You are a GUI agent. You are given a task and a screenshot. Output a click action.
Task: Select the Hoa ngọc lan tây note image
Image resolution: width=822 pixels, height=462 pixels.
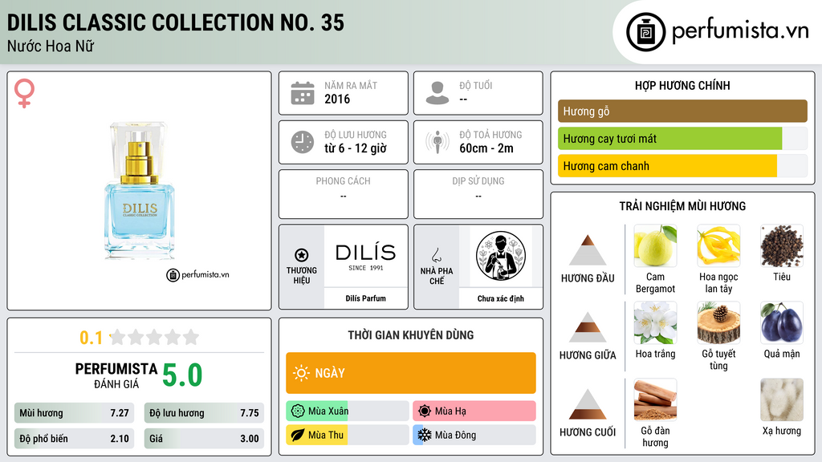point(718,245)
